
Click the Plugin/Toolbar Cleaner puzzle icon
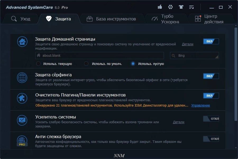[22, 98]
